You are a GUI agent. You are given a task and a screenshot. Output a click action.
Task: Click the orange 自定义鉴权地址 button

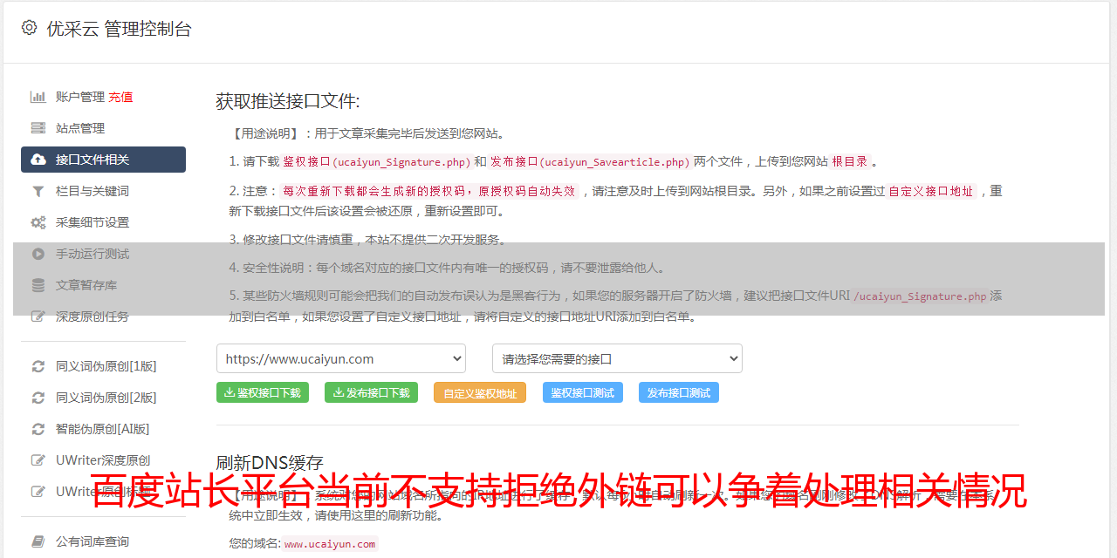coord(480,392)
